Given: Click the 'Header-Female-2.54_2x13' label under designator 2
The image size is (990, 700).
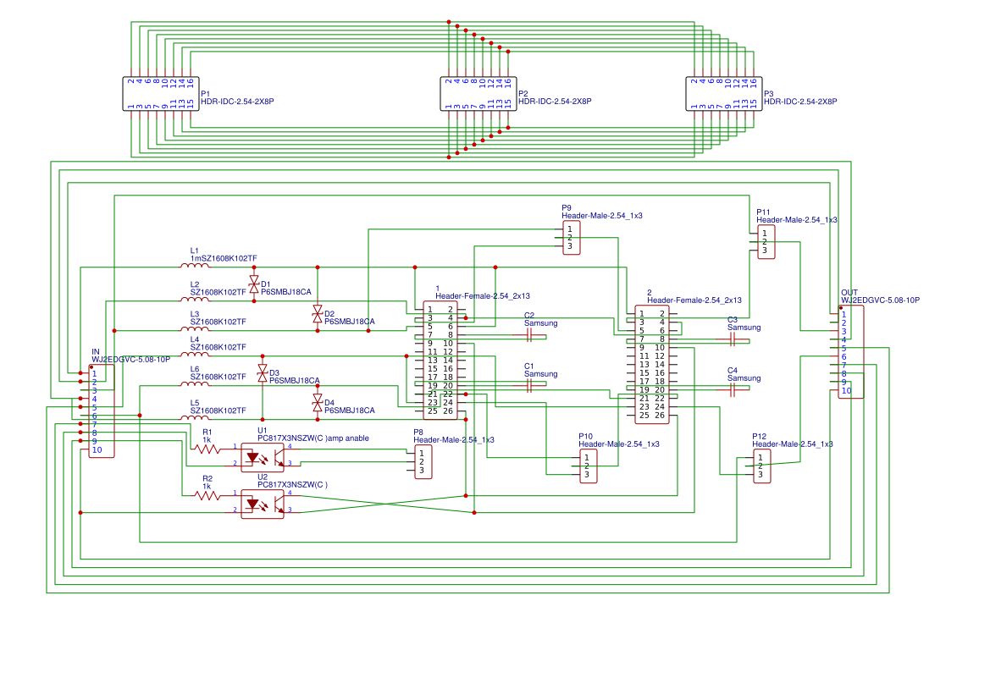Looking at the screenshot, I should pyautogui.click(x=694, y=300).
